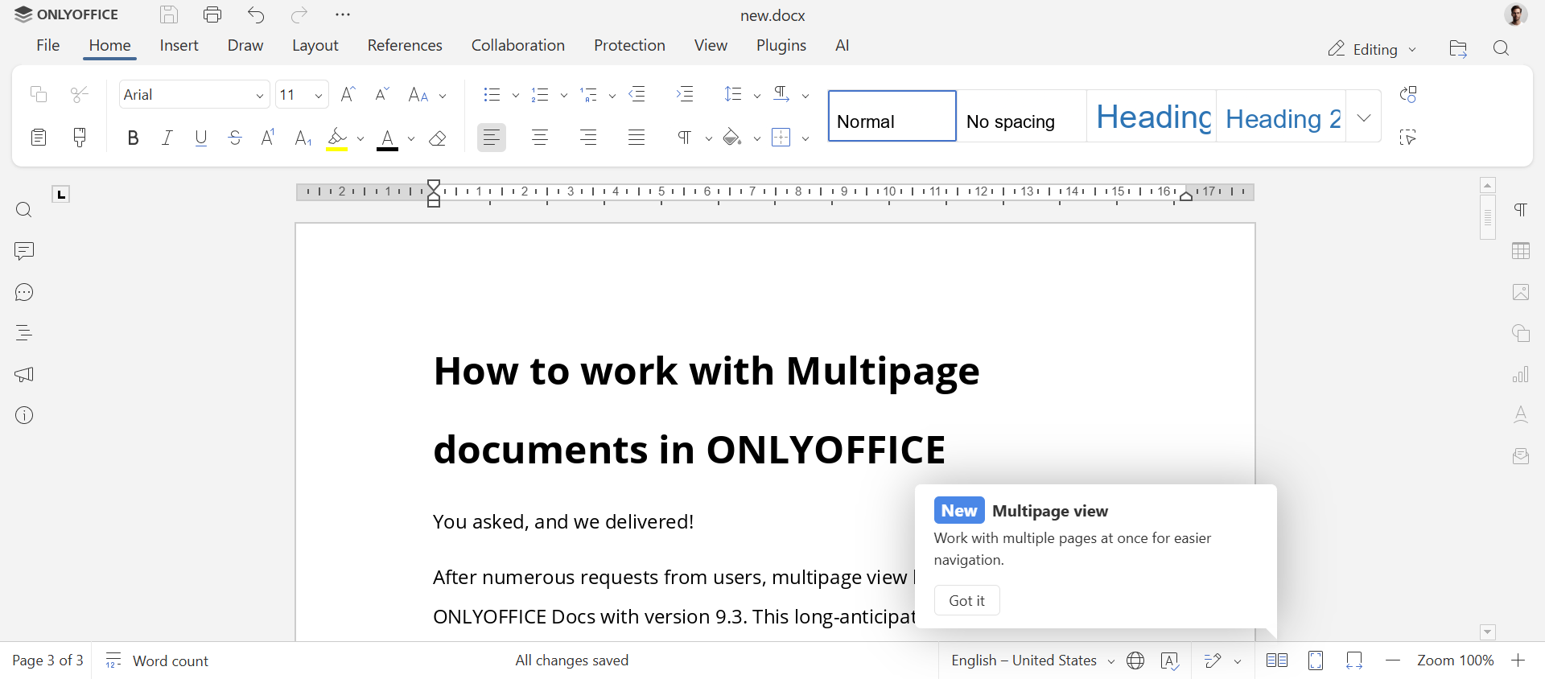Clear style with the eraser icon
1545x679 pixels.
point(438,138)
